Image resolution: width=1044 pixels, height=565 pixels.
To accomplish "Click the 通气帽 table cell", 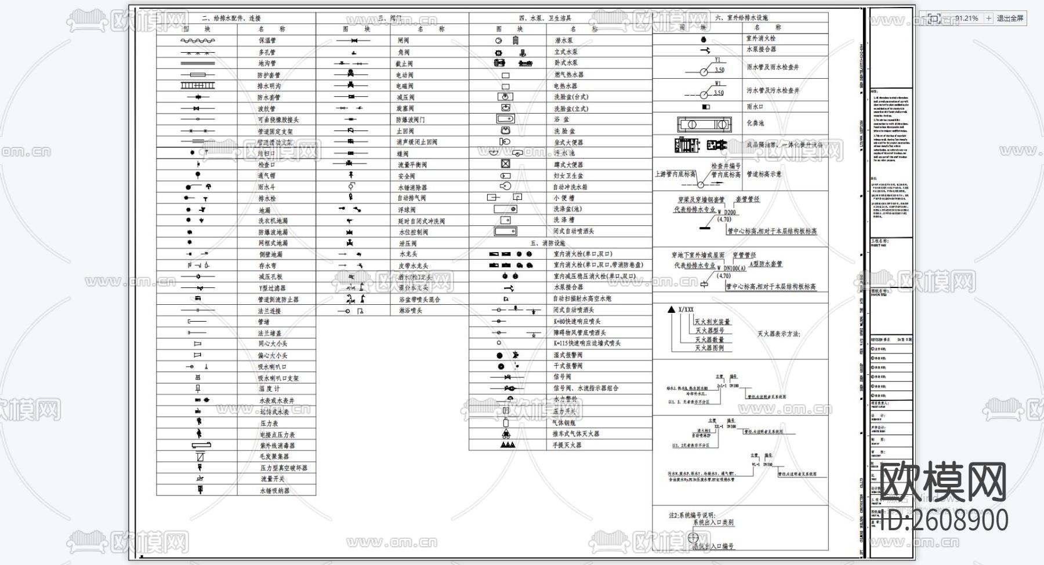I will (x=277, y=176).
